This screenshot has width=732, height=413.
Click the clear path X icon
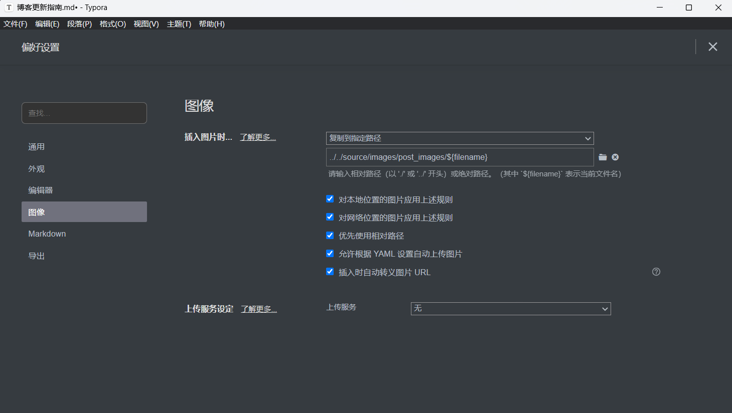tap(615, 157)
